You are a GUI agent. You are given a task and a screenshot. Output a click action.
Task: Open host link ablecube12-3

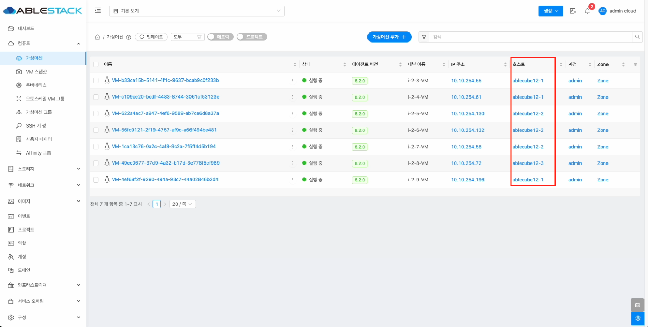click(x=528, y=163)
